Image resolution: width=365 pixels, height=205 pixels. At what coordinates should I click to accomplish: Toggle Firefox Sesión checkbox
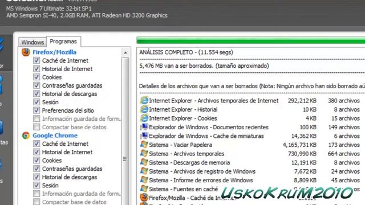[x=36, y=102]
